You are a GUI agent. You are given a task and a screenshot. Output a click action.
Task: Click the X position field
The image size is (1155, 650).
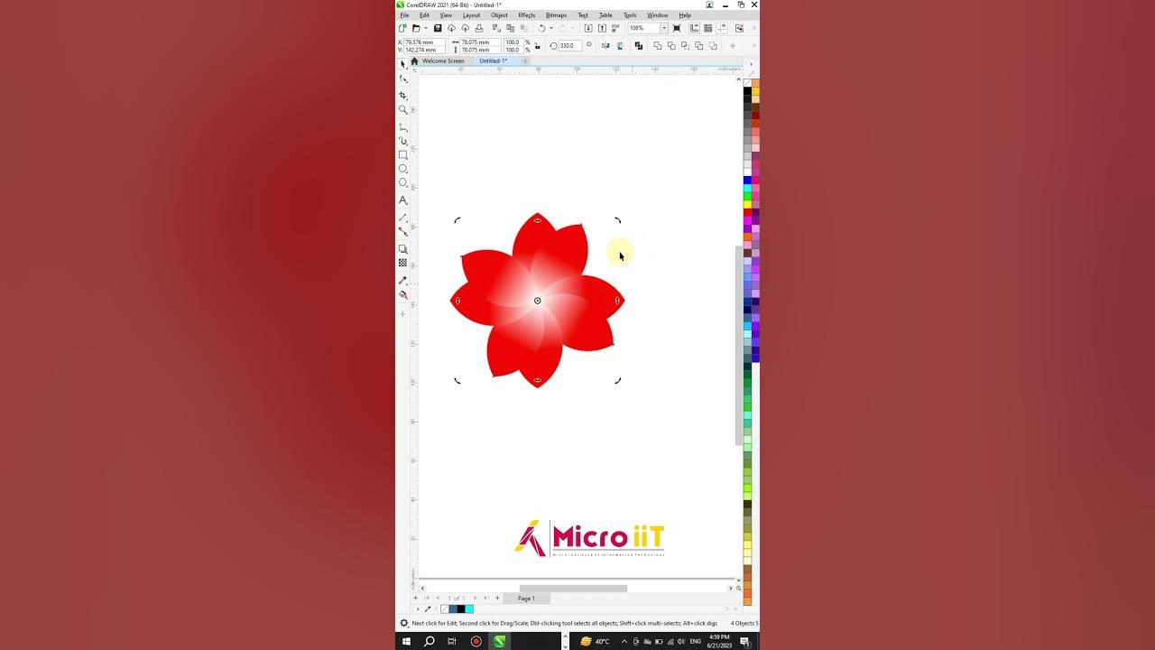click(x=424, y=42)
